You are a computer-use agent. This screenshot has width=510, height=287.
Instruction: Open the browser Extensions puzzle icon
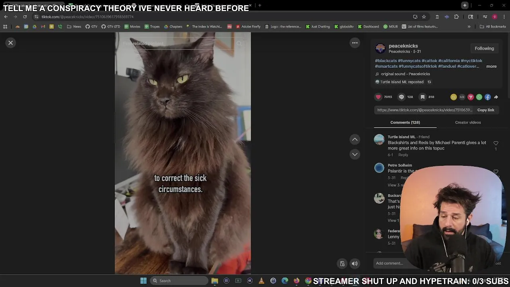click(457, 17)
